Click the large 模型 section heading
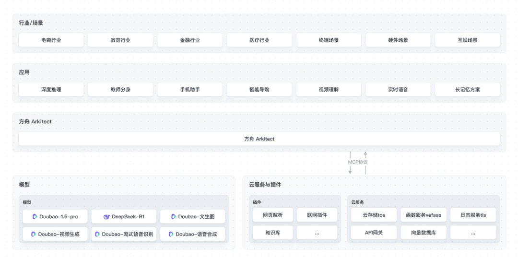This screenshot has height=259, width=518. (24, 185)
